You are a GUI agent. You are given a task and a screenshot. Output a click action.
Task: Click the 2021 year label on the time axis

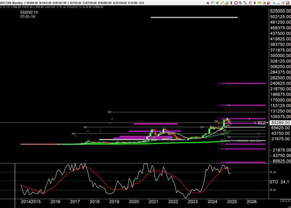(x=154, y=201)
